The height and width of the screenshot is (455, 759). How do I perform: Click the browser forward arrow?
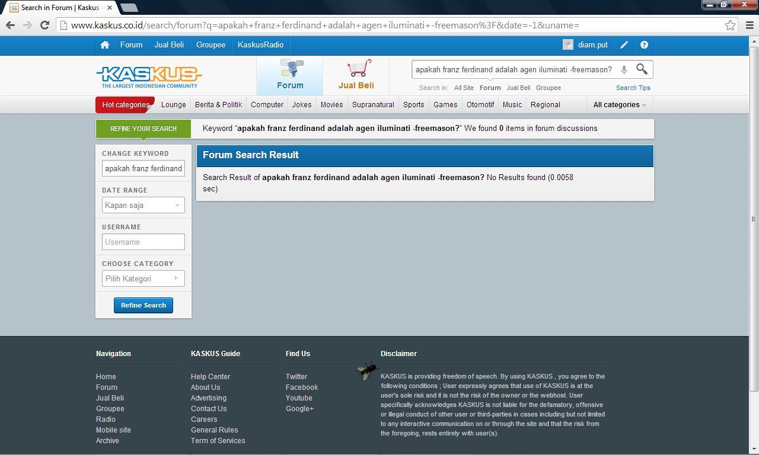coord(27,25)
